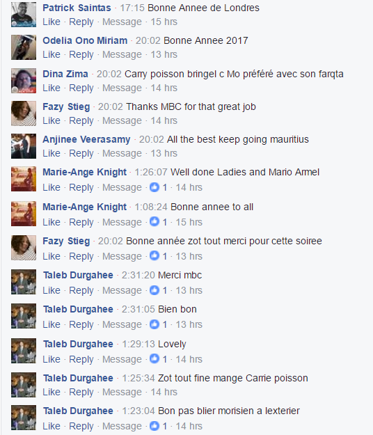
Task: Open reactions icon on 'Merci mbc' comment
Action: 154,290
